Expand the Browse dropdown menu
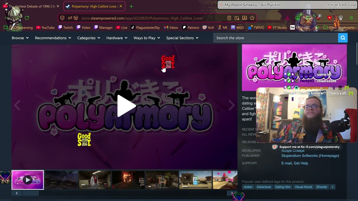Viewport: 358px width, 201px height. [x=20, y=38]
